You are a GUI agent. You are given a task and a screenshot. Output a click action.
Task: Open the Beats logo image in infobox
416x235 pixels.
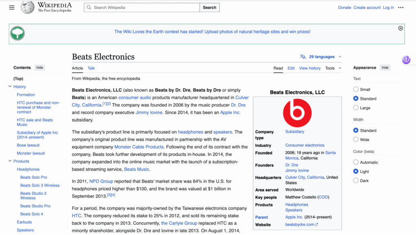pos(297,113)
